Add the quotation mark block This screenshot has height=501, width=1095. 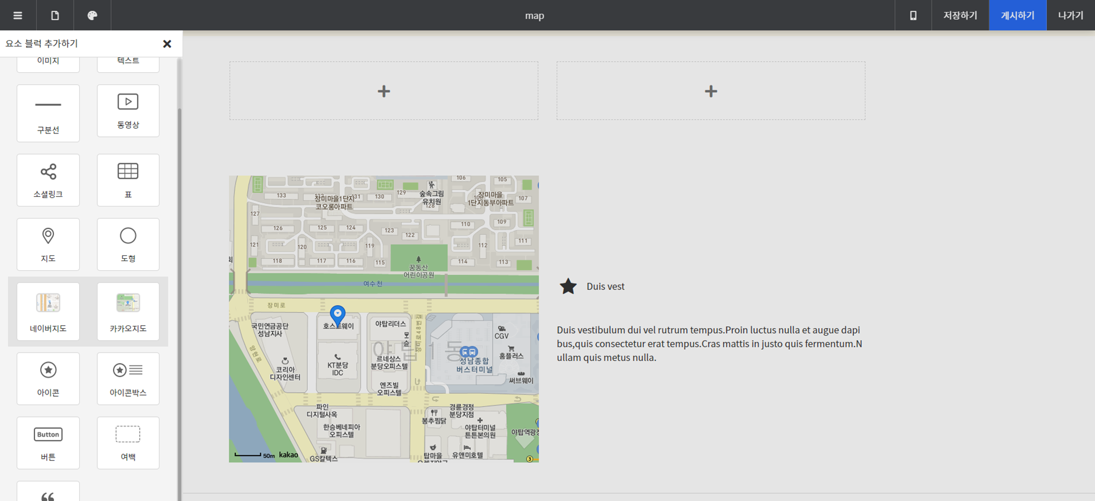(48, 491)
